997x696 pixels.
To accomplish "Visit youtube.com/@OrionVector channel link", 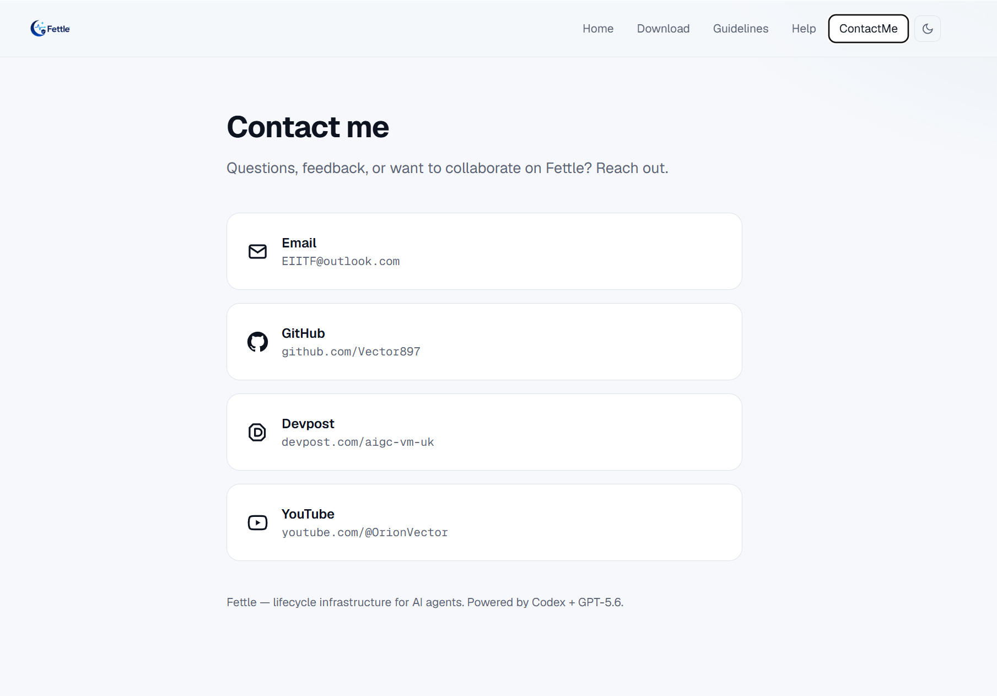I will click(365, 532).
